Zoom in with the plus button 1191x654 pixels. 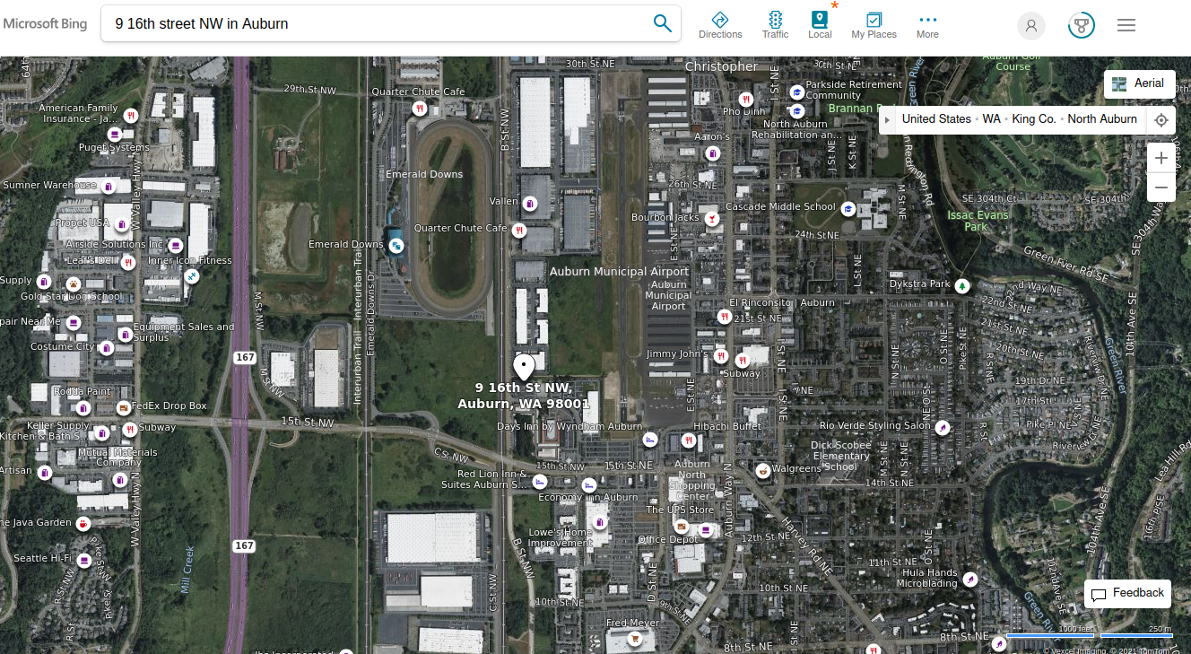point(1161,158)
